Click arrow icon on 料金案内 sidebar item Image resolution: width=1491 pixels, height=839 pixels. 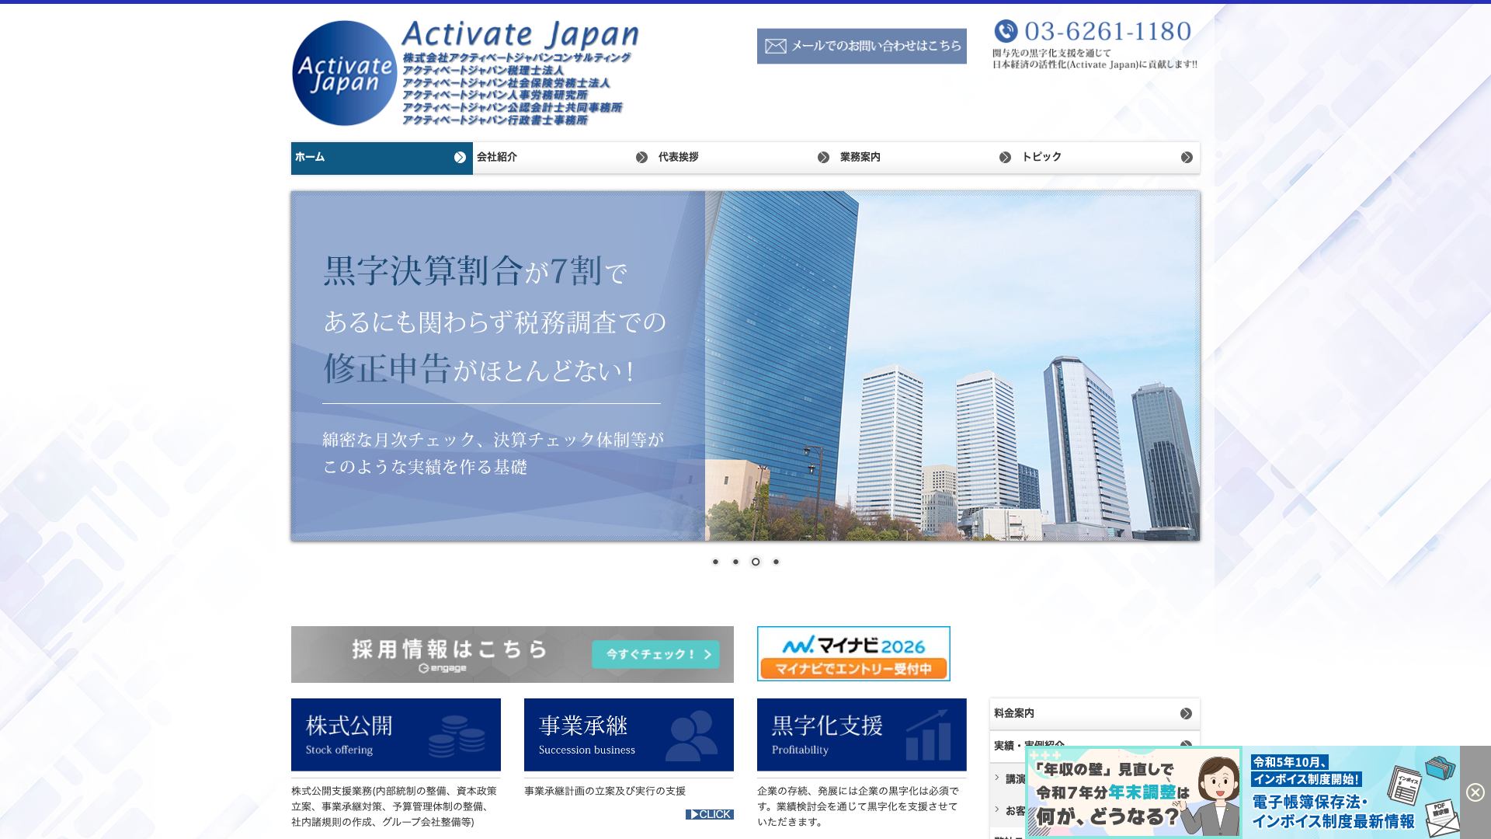click(x=1186, y=713)
